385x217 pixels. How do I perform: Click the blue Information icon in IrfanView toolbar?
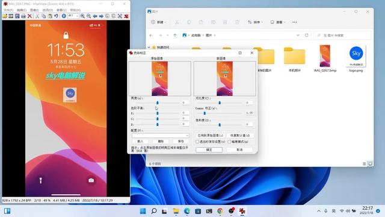coord(64,16)
